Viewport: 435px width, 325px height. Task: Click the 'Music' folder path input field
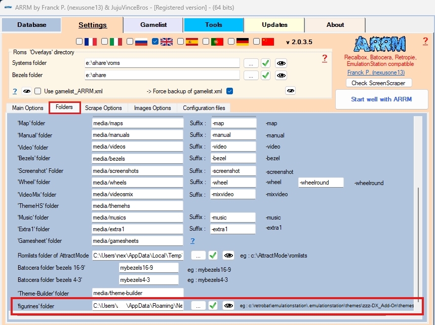(137, 217)
